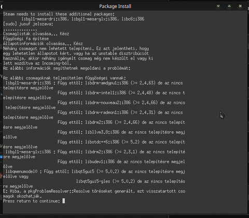Click the 'Steam needs to install these additional packages' line
This screenshot has height=218, width=249.
(59, 14)
